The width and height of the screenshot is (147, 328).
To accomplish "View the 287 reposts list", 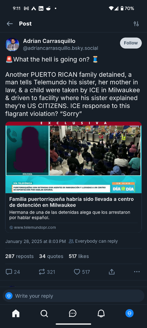I will (x=19, y=256).
